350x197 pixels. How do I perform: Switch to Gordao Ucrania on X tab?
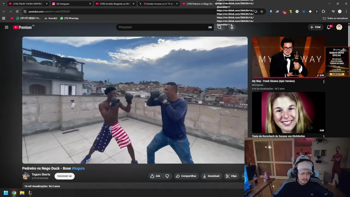(159, 4)
